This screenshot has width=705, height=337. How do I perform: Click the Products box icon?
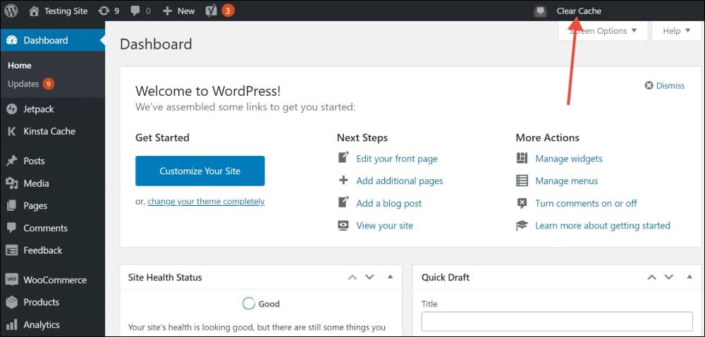[12, 302]
